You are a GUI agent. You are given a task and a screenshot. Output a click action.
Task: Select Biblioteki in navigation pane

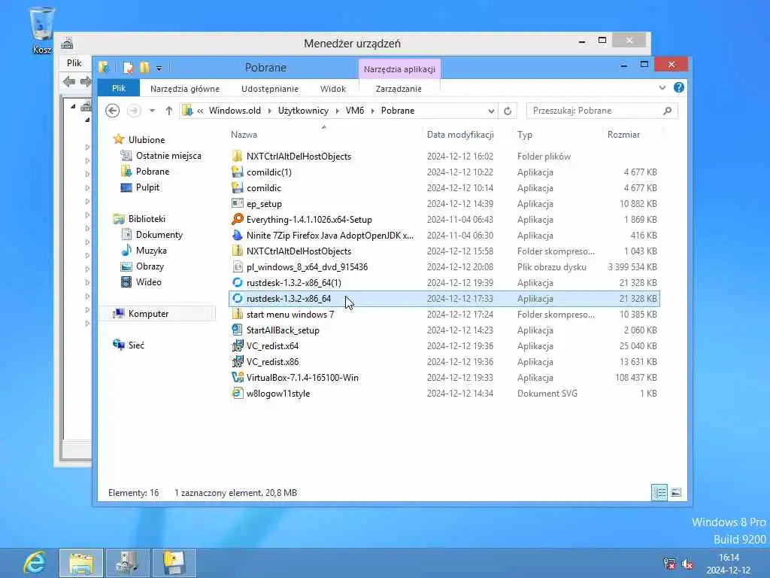click(147, 219)
